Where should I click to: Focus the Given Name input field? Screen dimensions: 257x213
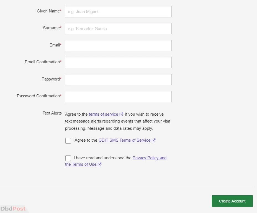pyautogui.click(x=118, y=12)
